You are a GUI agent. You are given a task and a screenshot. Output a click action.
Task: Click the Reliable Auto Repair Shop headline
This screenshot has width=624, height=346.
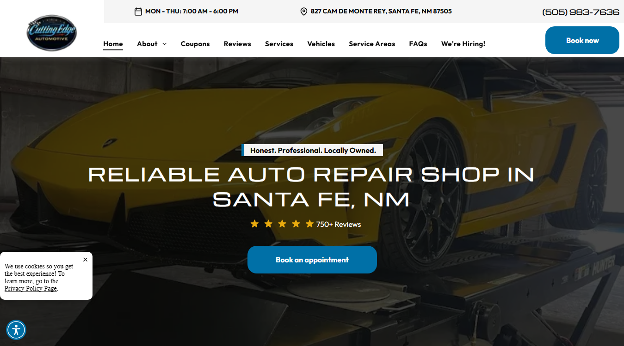click(x=311, y=187)
